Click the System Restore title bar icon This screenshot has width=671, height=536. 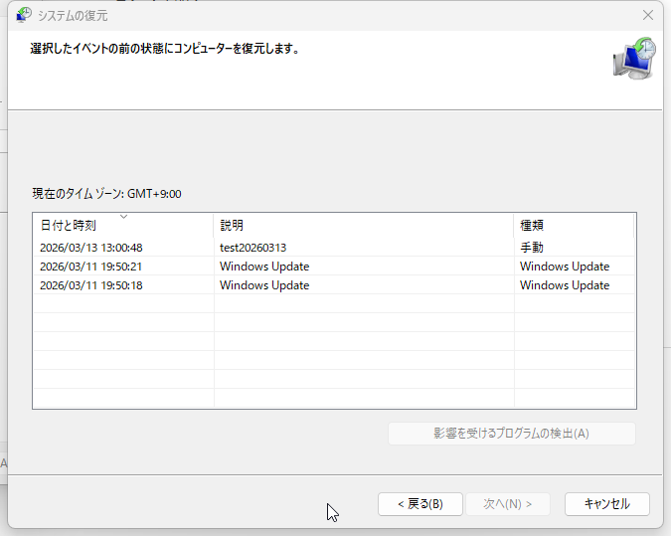[x=24, y=15]
